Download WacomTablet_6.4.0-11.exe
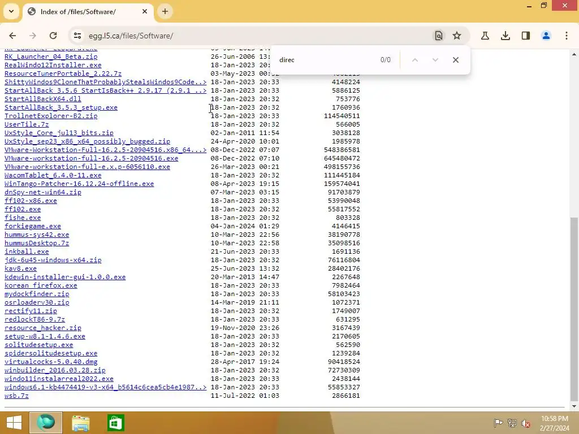The height and width of the screenshot is (434, 579). pyautogui.click(x=53, y=175)
